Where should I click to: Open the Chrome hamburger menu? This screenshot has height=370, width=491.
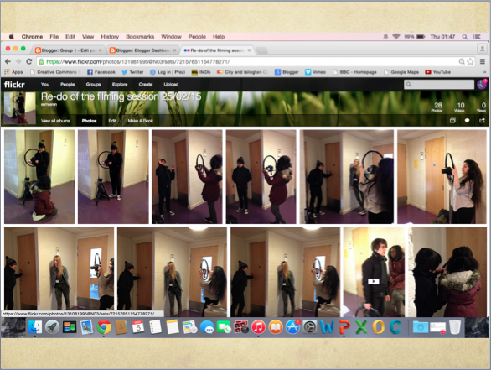[483, 61]
